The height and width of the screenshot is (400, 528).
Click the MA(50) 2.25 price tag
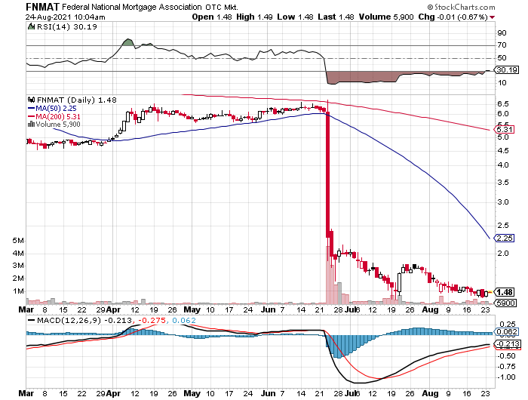point(504,238)
